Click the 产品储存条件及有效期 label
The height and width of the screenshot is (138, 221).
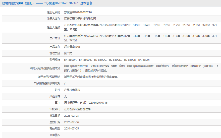pos(47,83)
